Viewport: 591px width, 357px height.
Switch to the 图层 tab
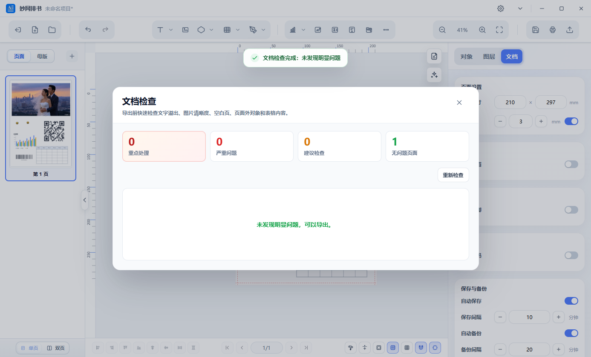pos(489,56)
